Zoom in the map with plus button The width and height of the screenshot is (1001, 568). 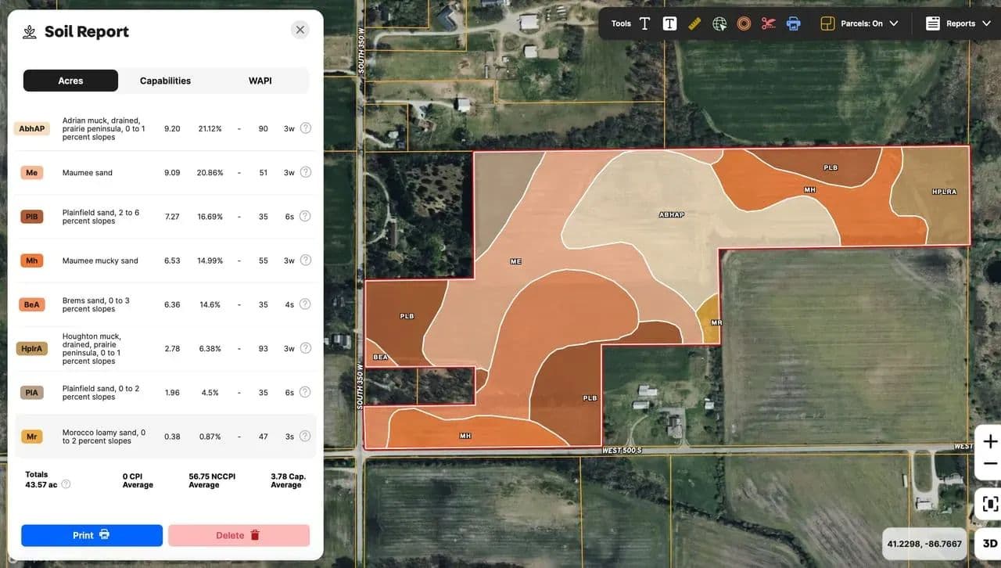pos(989,441)
